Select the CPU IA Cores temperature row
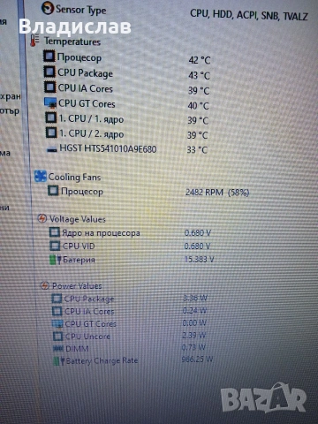Viewport: 318px width, 424px height. [x=127, y=89]
